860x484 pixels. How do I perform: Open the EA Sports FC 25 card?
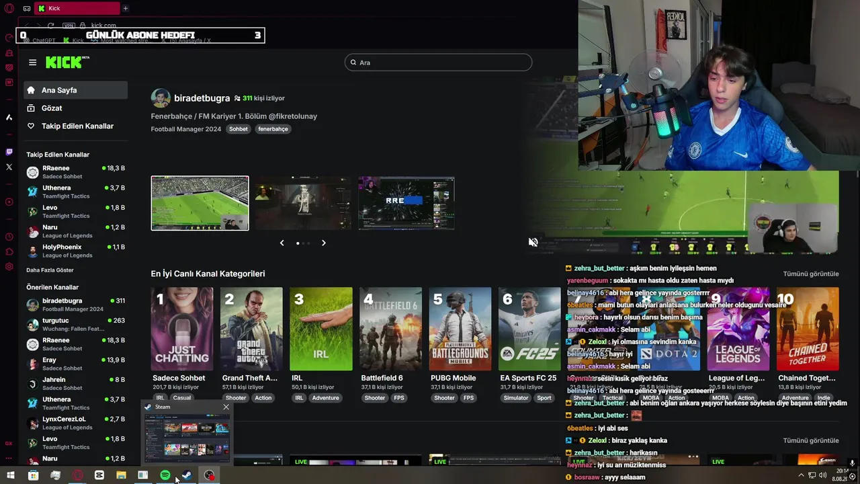coord(529,329)
